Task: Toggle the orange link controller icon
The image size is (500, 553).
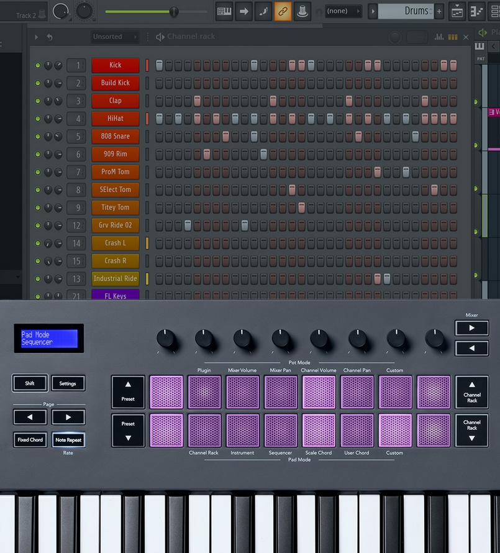Action: pos(283,11)
